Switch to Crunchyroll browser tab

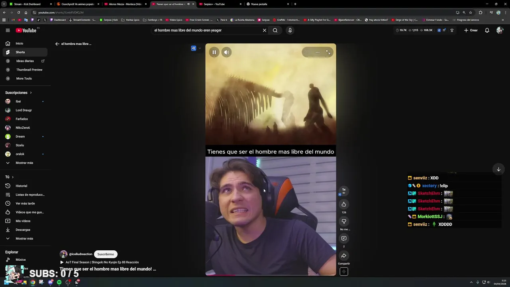(x=78, y=4)
